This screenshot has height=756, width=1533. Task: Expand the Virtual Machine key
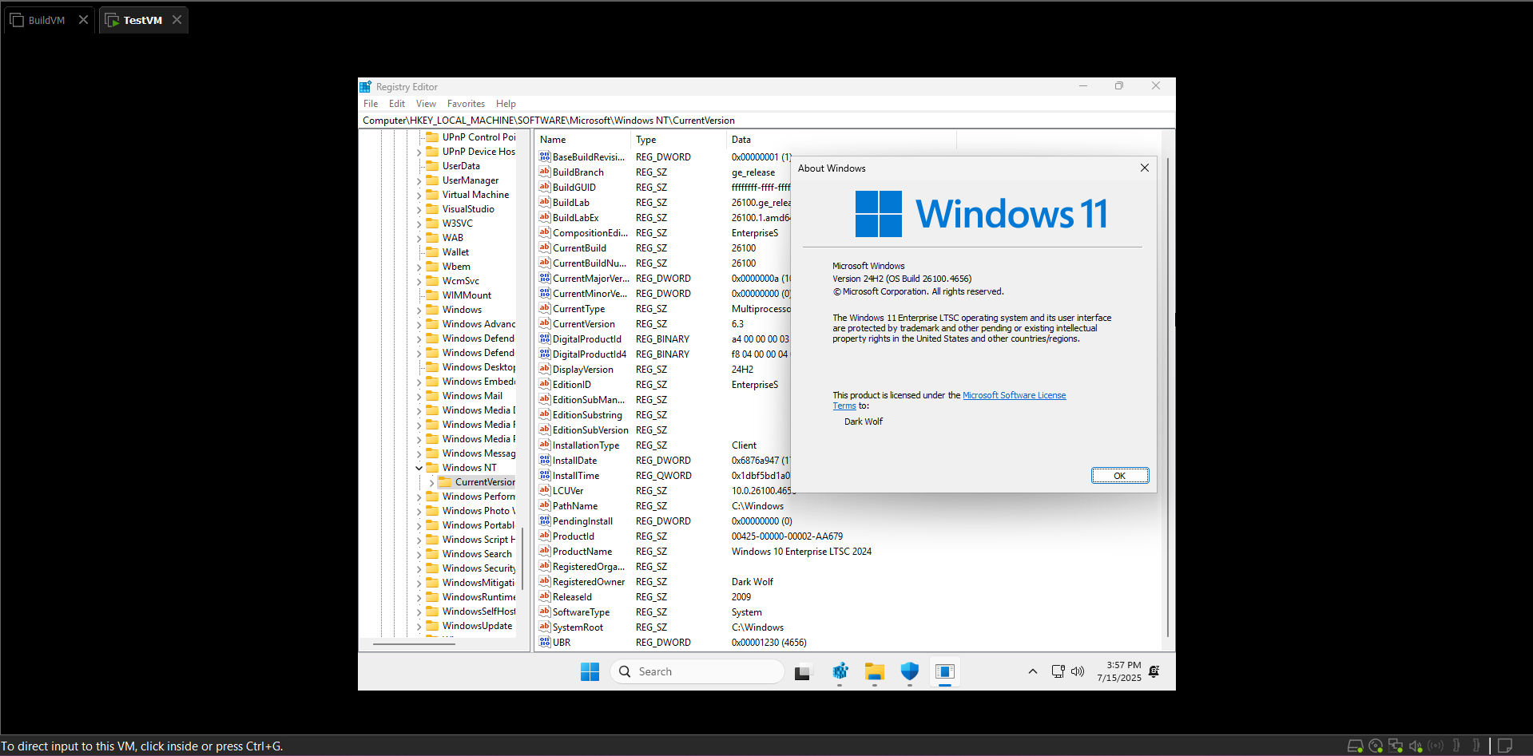(419, 195)
